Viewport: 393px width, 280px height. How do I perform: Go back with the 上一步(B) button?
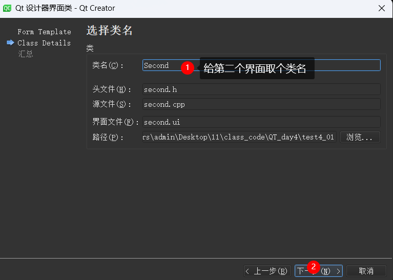267,271
